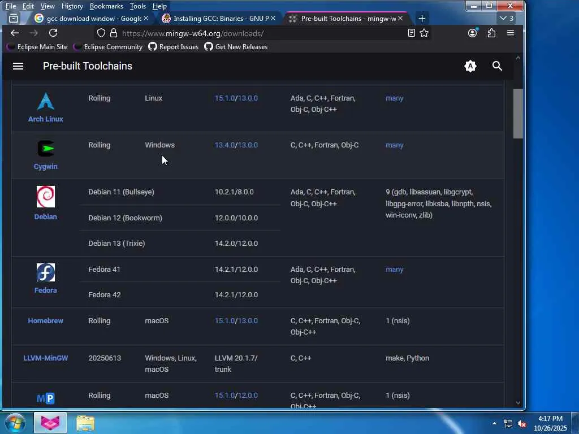Open the many packages link for Cygwin

coord(394,145)
